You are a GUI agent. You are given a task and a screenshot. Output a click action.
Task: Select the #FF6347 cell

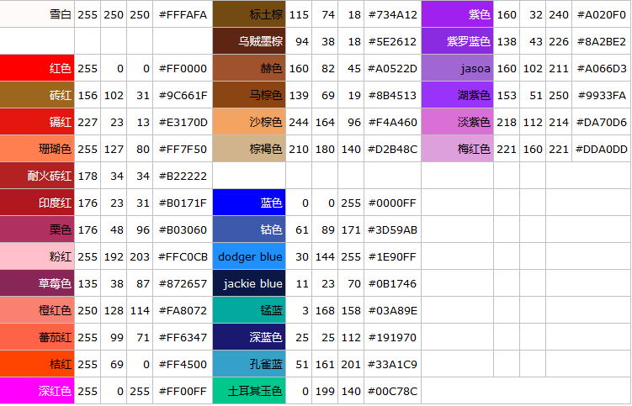[183, 338]
